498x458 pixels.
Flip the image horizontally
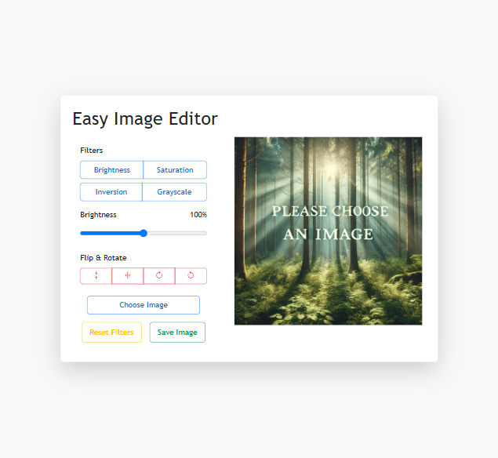(x=128, y=276)
